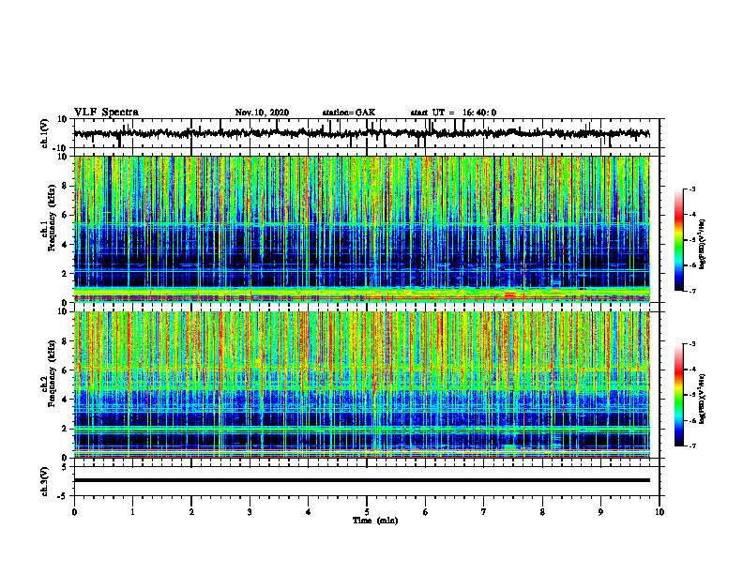
Task: Click the 'ch.1(V)' waveform axis label
Action: pos(45,133)
